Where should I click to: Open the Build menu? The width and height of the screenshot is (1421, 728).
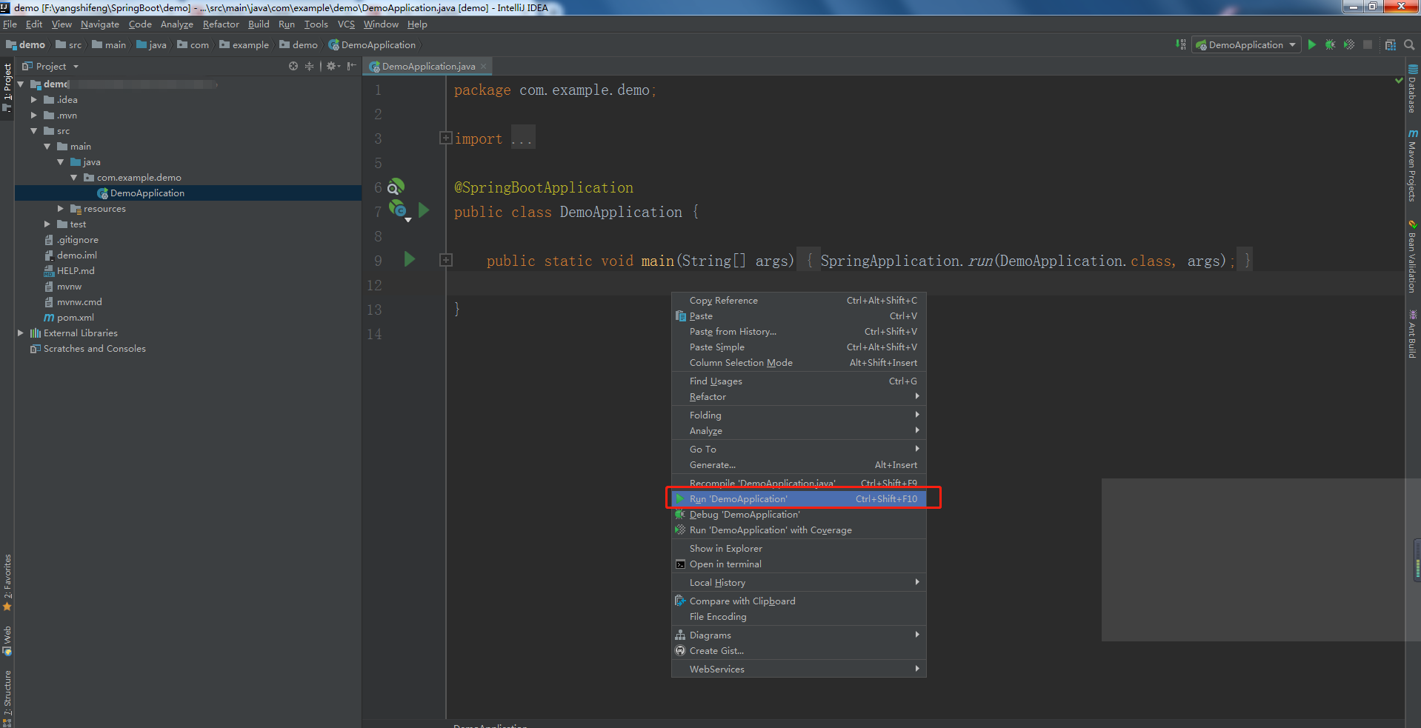(259, 24)
